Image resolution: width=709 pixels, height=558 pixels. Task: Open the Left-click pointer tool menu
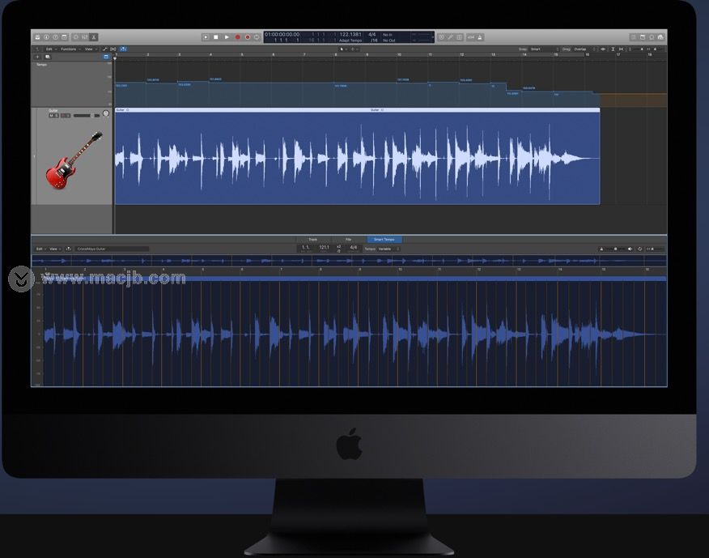pyautogui.click(x=343, y=49)
